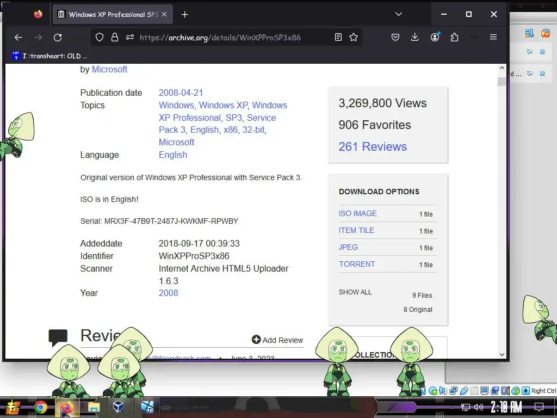Click VirtualBox network adapter status icon
This screenshot has width=557, height=418.
[453, 391]
